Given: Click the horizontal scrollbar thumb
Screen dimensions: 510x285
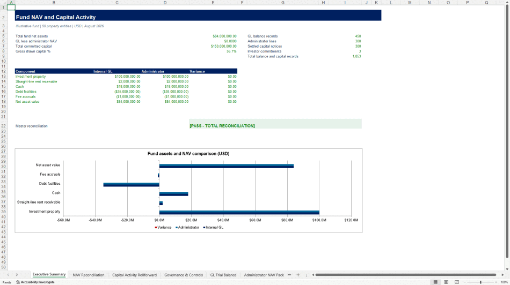Looking at the screenshot, I should pyautogui.click(x=406, y=275).
